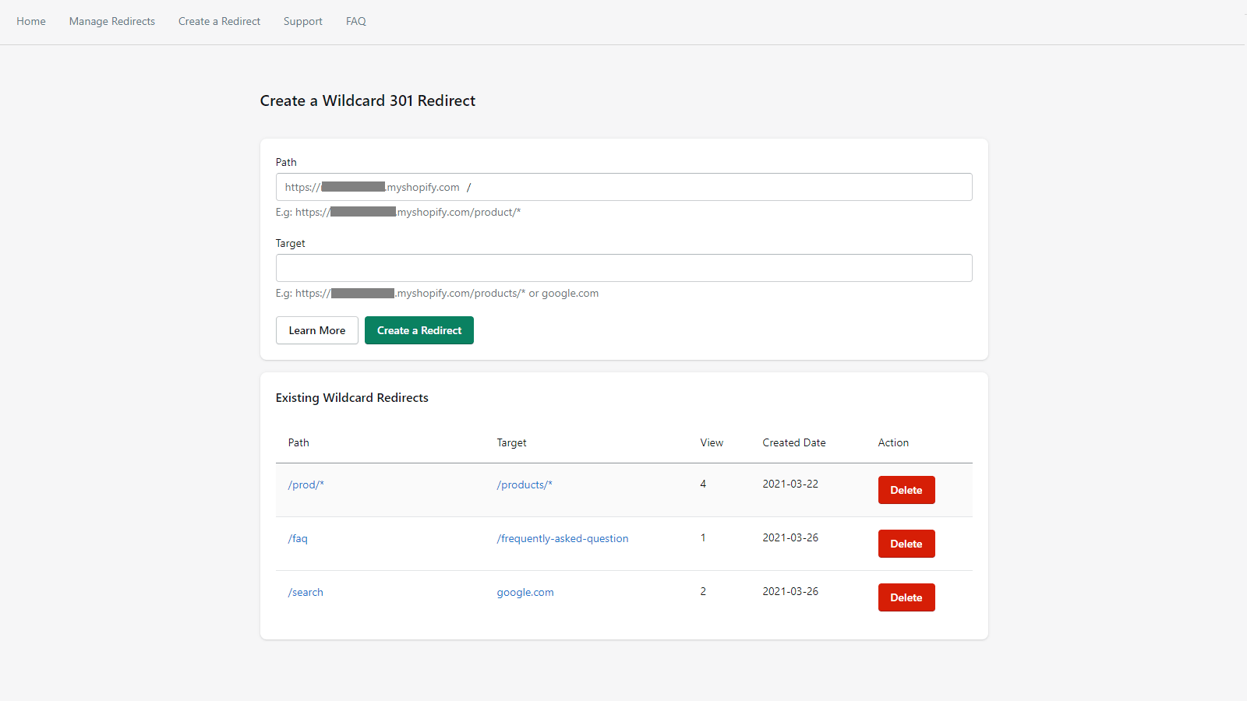Screen dimensions: 1247x701
Task: Open the /faq path link
Action: (298, 538)
